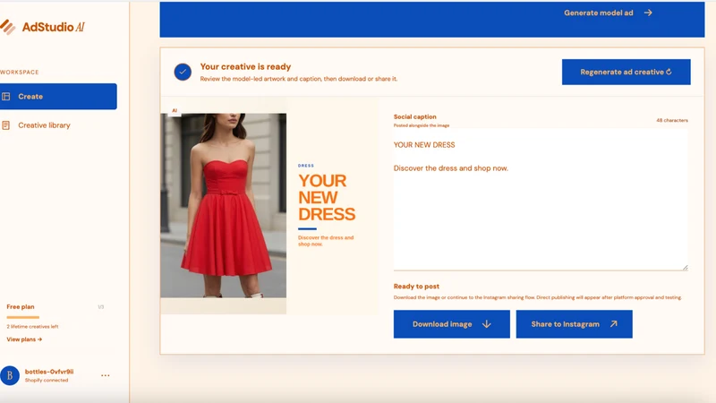Open the Create workspace item
The height and width of the screenshot is (403, 716).
pyautogui.click(x=58, y=97)
